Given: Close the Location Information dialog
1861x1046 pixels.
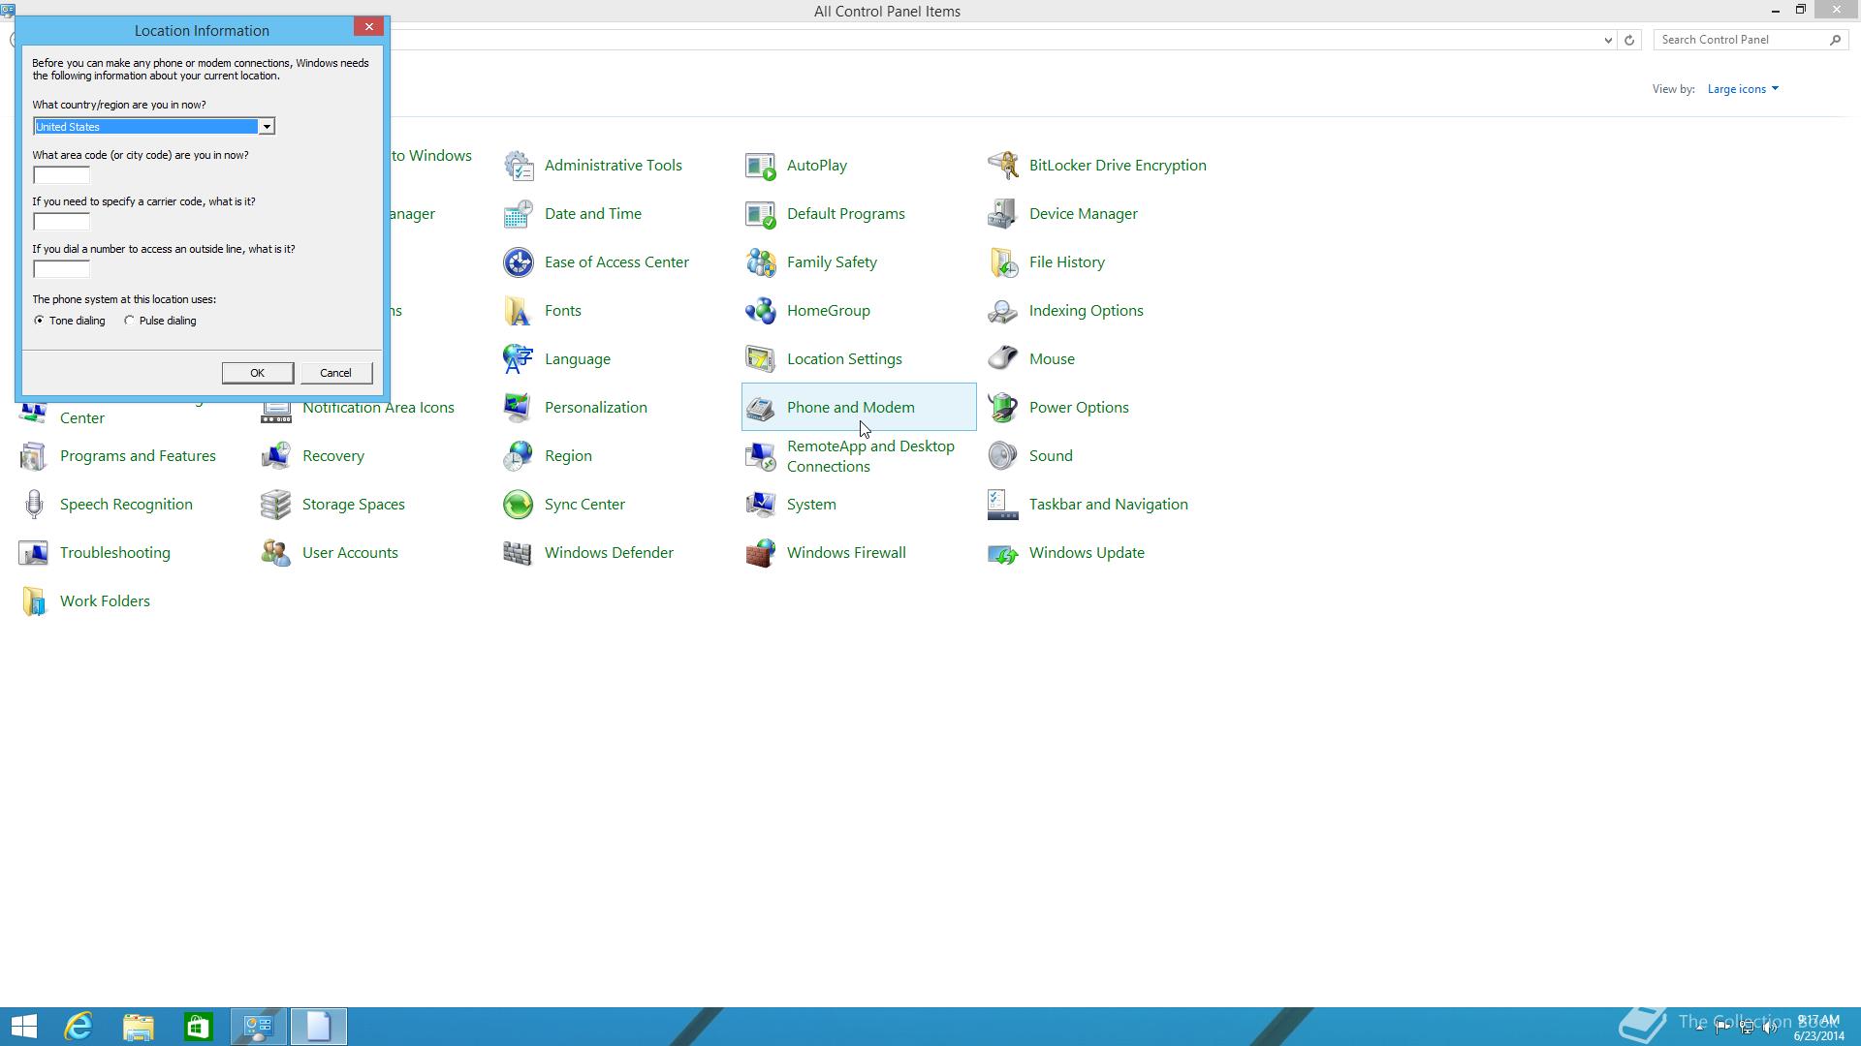Looking at the screenshot, I should (368, 27).
